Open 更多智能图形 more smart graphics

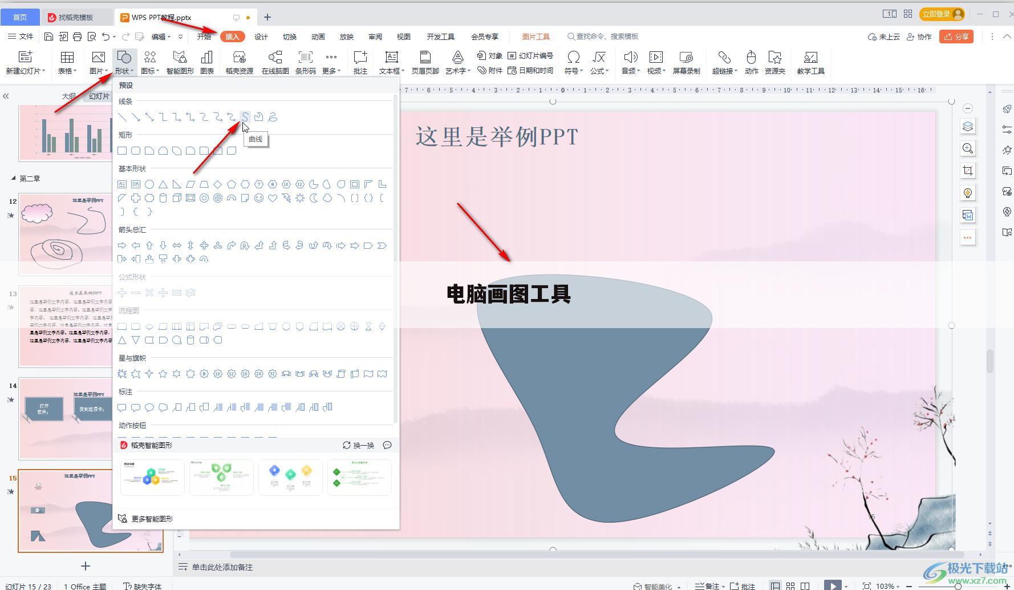tap(146, 519)
